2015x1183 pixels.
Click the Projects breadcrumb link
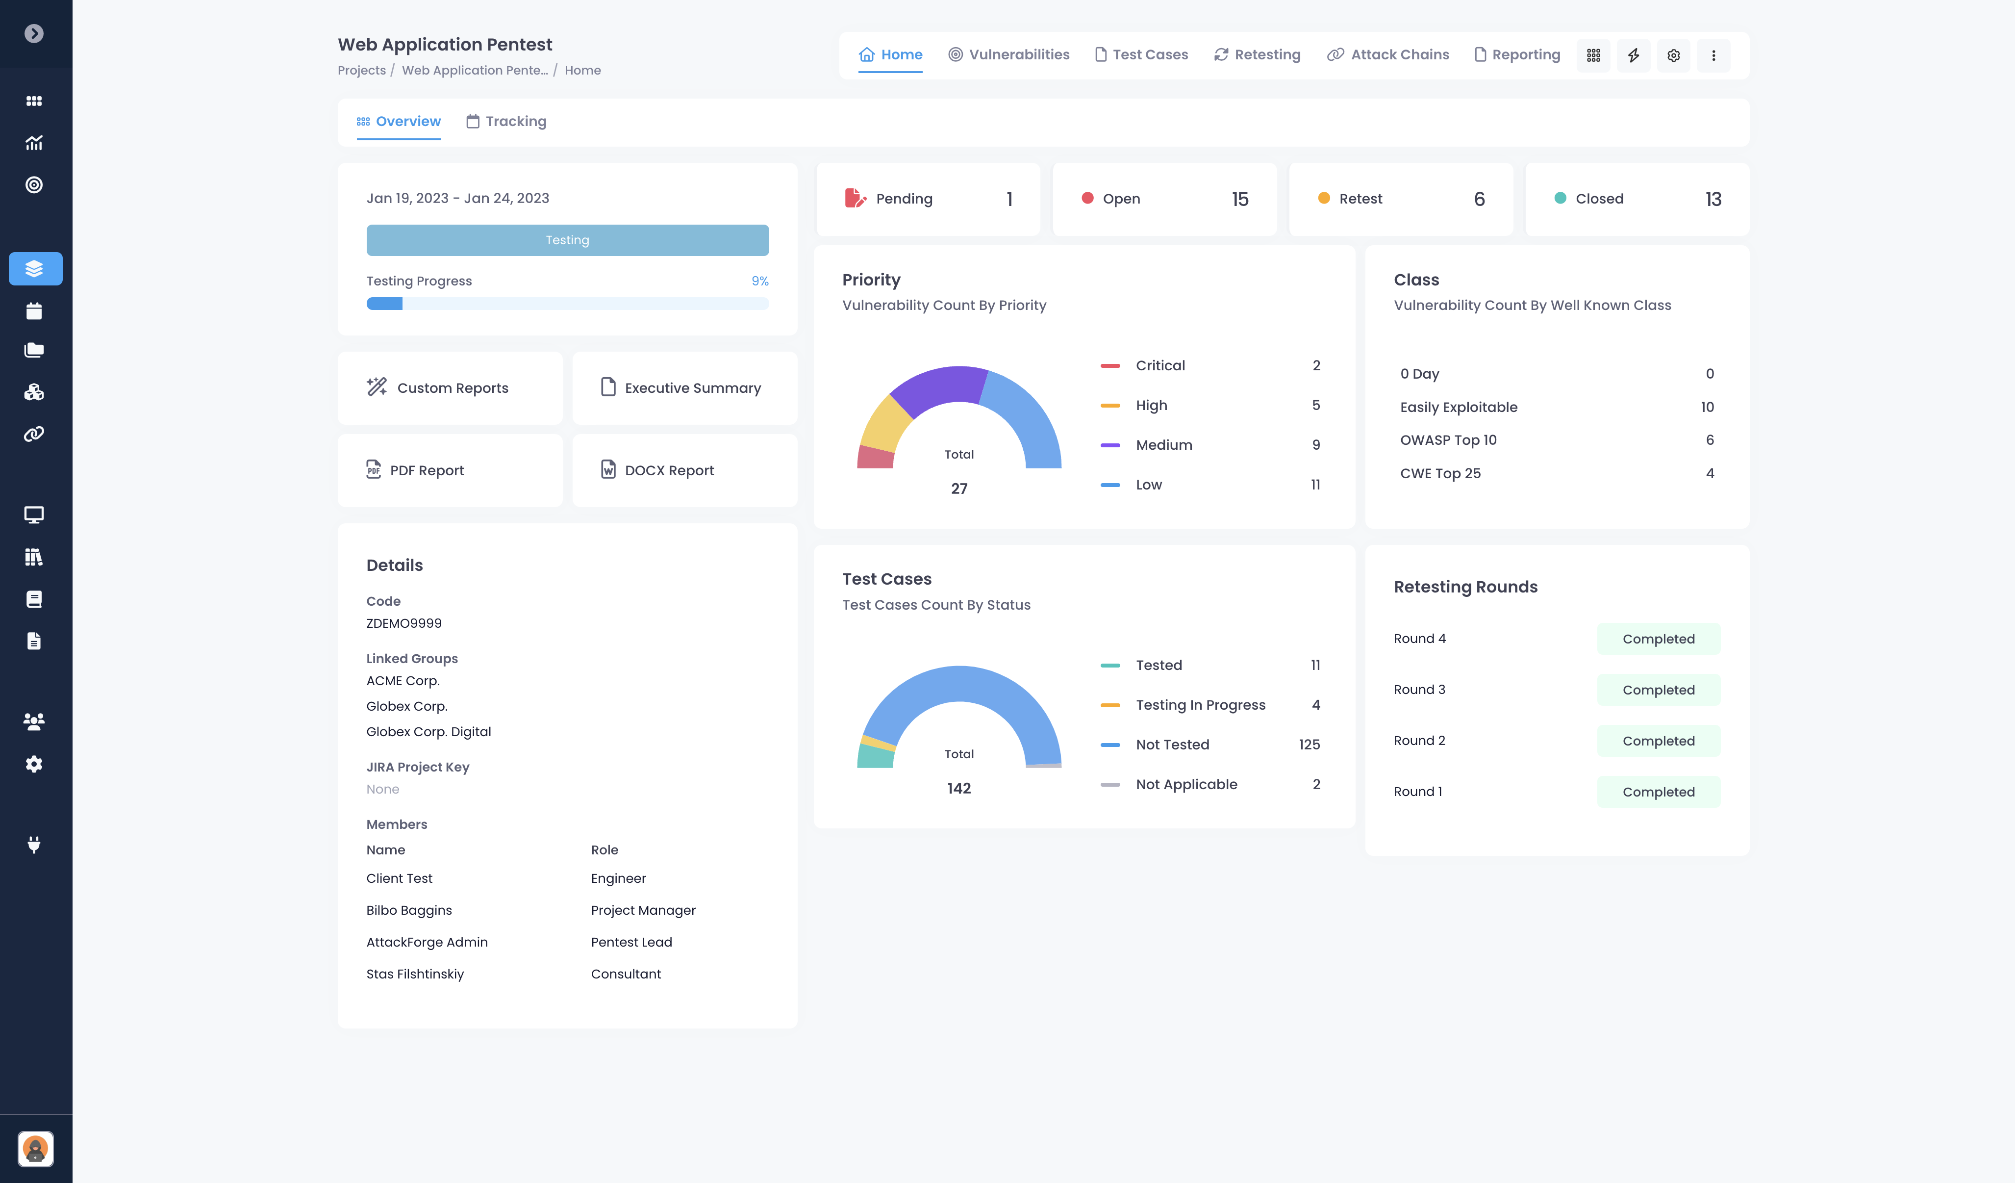(x=361, y=71)
